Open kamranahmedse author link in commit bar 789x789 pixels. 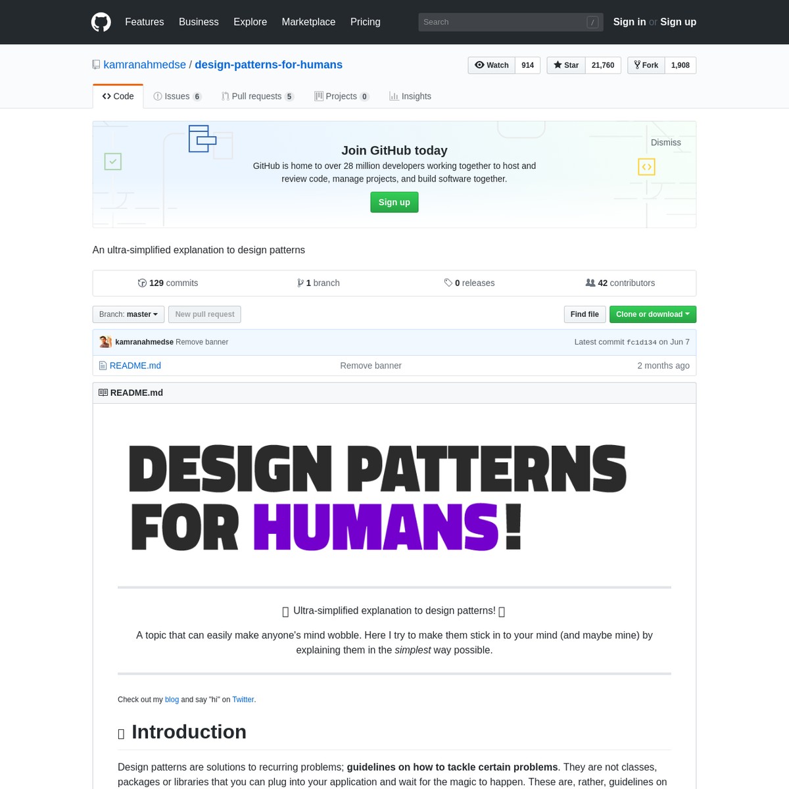144,342
